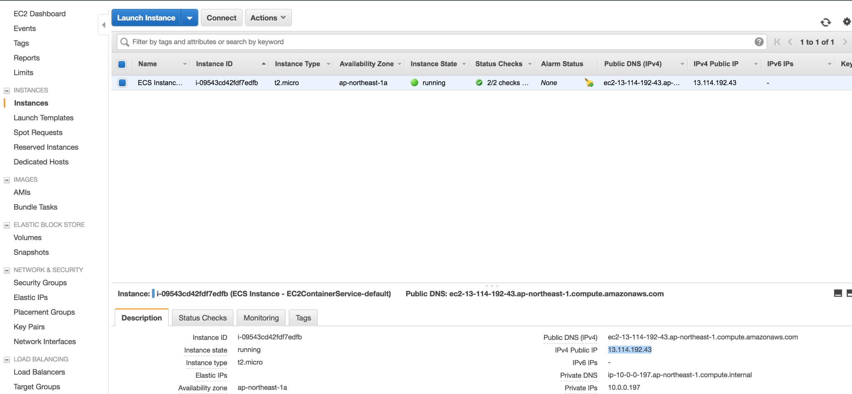This screenshot has width=852, height=394.
Task: Open the Monitoring tab
Action: [x=261, y=318]
